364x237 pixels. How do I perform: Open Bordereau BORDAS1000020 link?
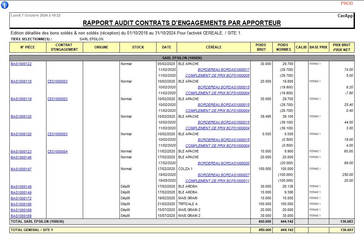click(x=223, y=164)
